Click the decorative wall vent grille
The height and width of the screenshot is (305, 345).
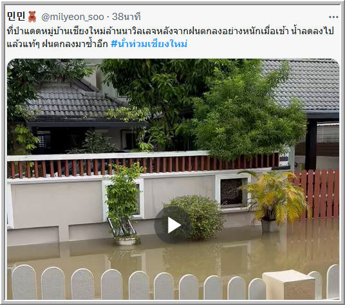pos(233,192)
